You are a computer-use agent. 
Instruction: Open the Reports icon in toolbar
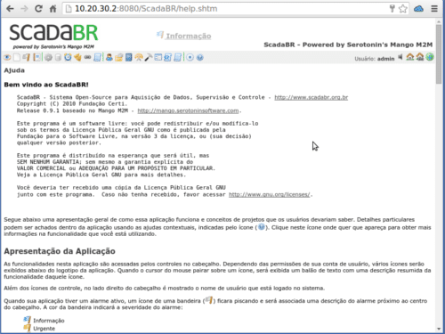(x=37, y=57)
